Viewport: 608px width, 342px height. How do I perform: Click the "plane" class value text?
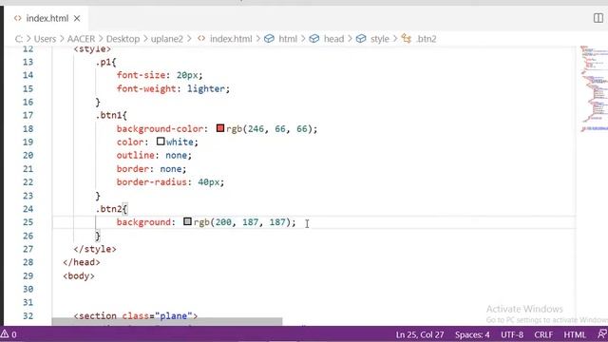[173, 315]
